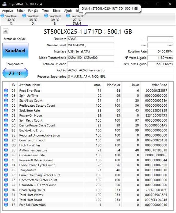Click status orb for Power-On Hours
This screenshot has height=213, width=176.
coord(6,115)
